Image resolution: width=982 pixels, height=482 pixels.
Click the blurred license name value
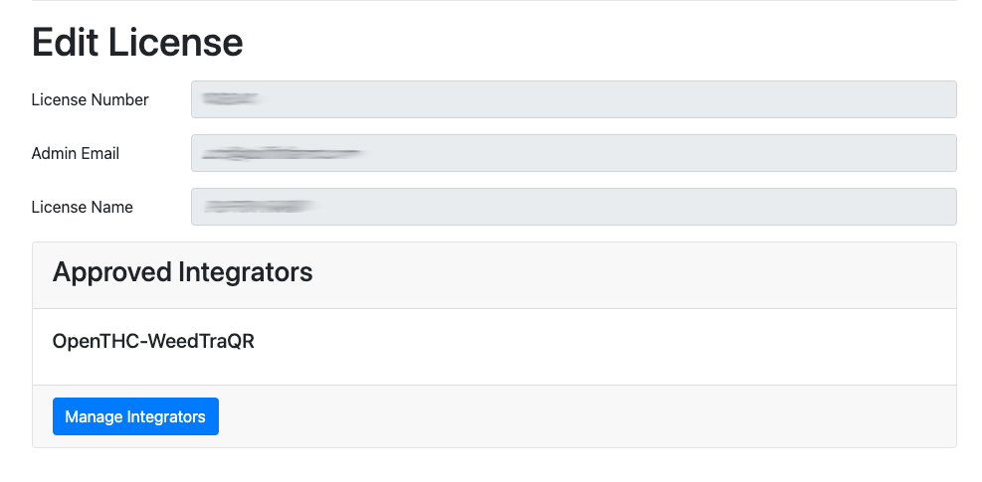[x=259, y=207]
